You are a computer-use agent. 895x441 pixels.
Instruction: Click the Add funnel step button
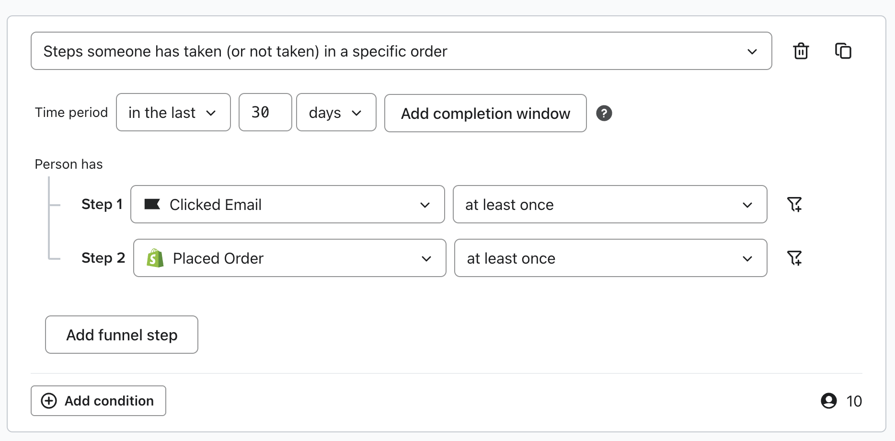(121, 335)
